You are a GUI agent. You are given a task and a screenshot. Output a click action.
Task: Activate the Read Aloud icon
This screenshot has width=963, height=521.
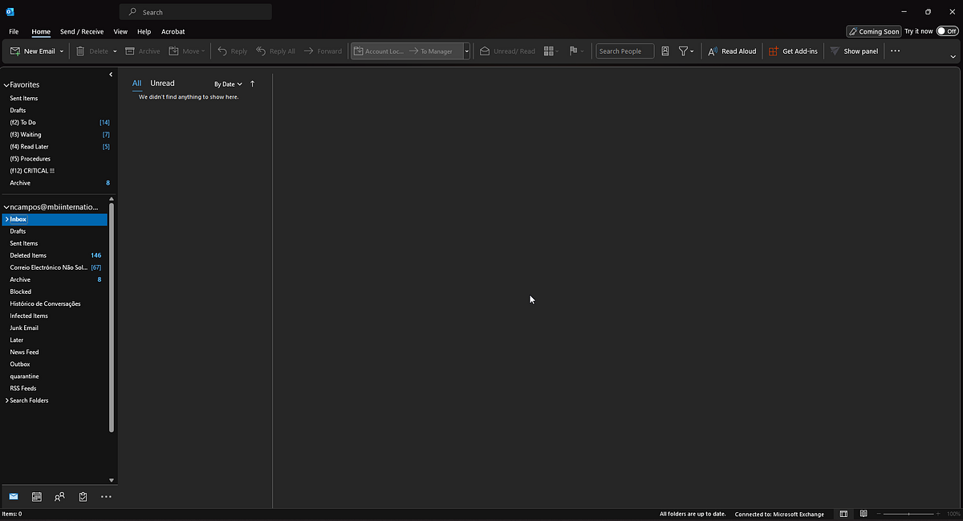[x=731, y=51]
